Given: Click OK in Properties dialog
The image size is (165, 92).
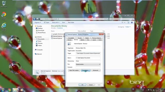Looking at the screenshot, I should pyautogui.click(x=82, y=85).
